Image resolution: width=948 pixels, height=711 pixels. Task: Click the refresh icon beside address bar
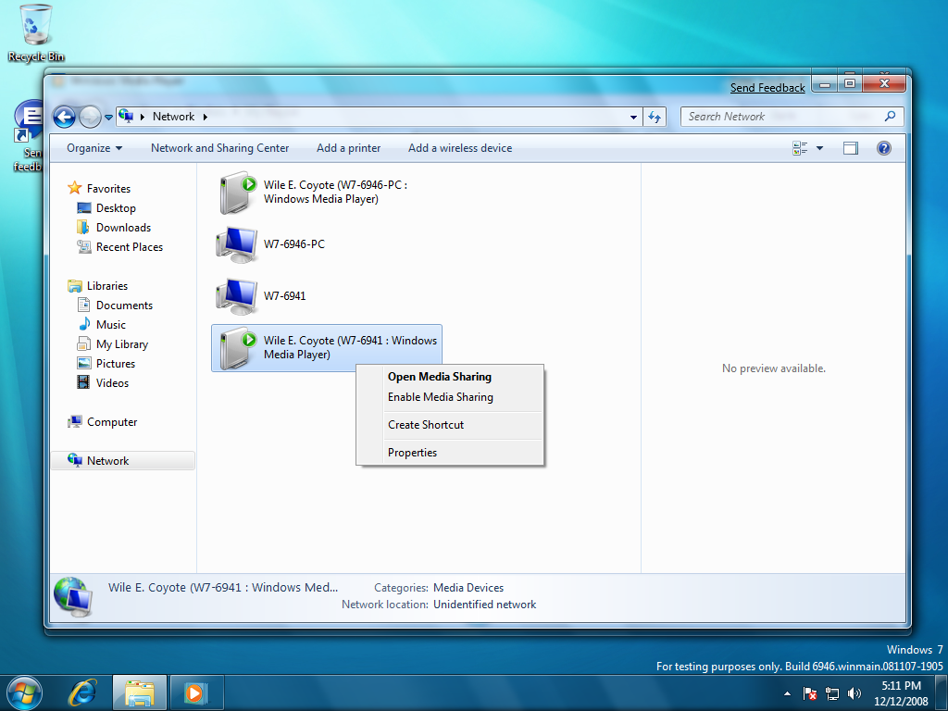tap(655, 117)
